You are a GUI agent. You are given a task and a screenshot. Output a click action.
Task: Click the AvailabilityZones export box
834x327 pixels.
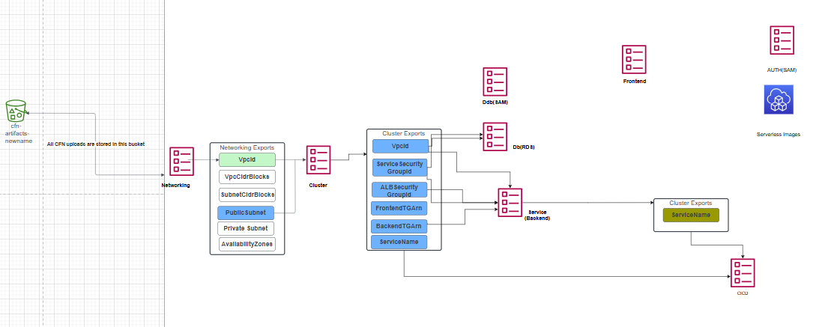(247, 245)
